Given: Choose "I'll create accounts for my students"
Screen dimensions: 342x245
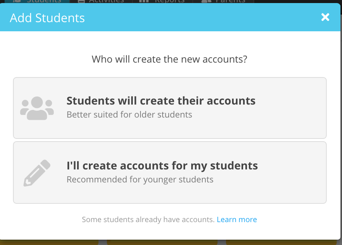Looking at the screenshot, I should click(x=170, y=172).
